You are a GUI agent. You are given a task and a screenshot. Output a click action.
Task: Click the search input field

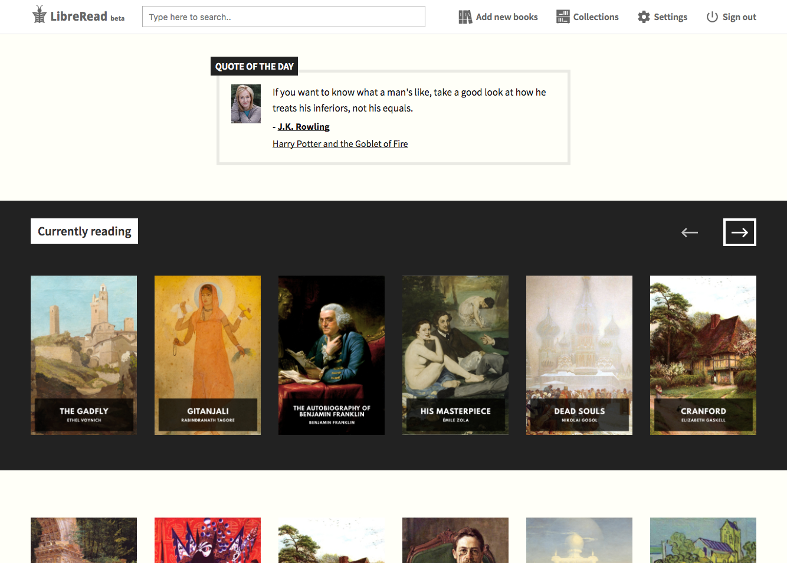283,17
